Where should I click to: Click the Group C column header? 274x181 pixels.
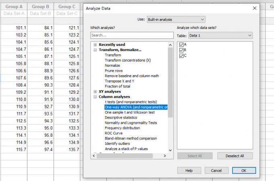click(x=67, y=6)
